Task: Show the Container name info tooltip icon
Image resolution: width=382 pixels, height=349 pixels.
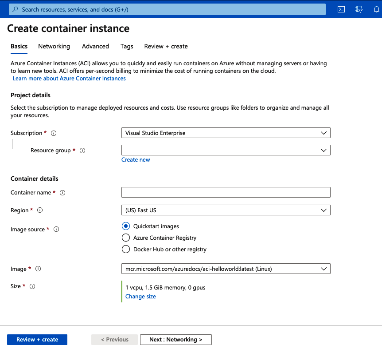Action: coord(62,193)
